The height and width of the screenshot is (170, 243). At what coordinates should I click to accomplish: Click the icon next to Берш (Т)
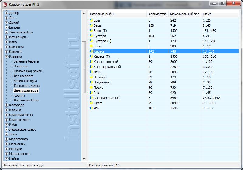pos(91,30)
